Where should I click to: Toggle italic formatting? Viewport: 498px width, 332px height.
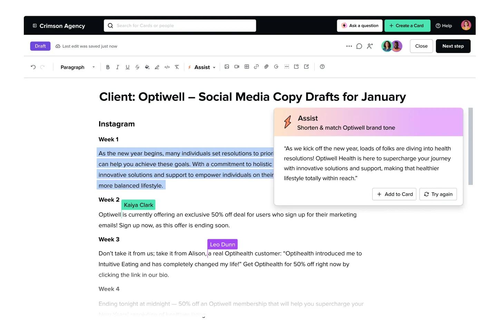117,67
